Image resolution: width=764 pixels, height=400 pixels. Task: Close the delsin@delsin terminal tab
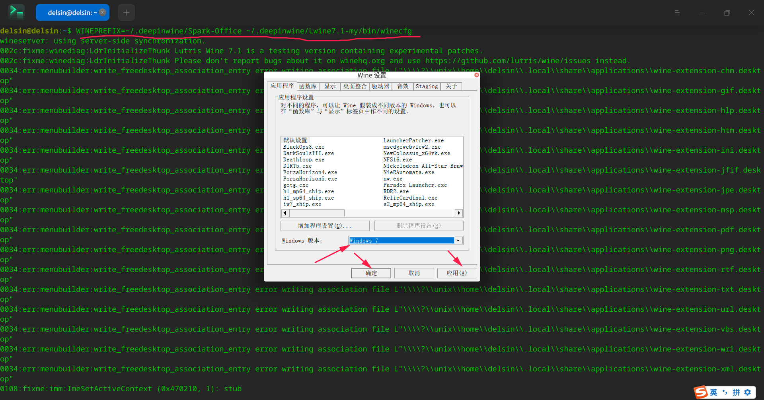pyautogui.click(x=103, y=12)
